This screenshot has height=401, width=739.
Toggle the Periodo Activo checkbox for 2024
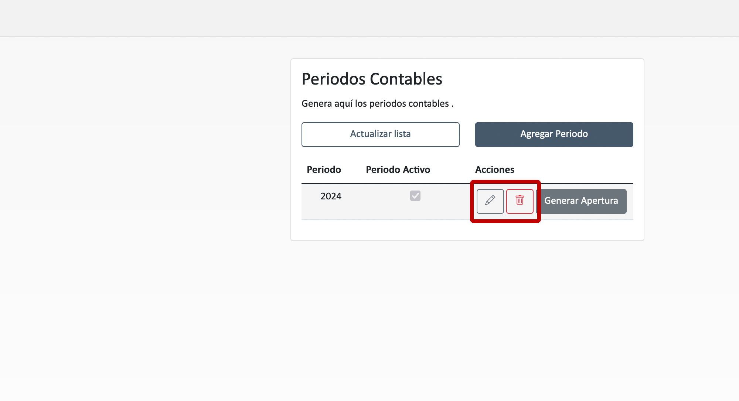pyautogui.click(x=415, y=196)
